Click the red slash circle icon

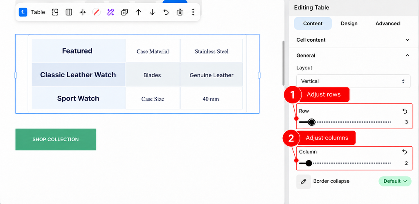[x=97, y=12]
